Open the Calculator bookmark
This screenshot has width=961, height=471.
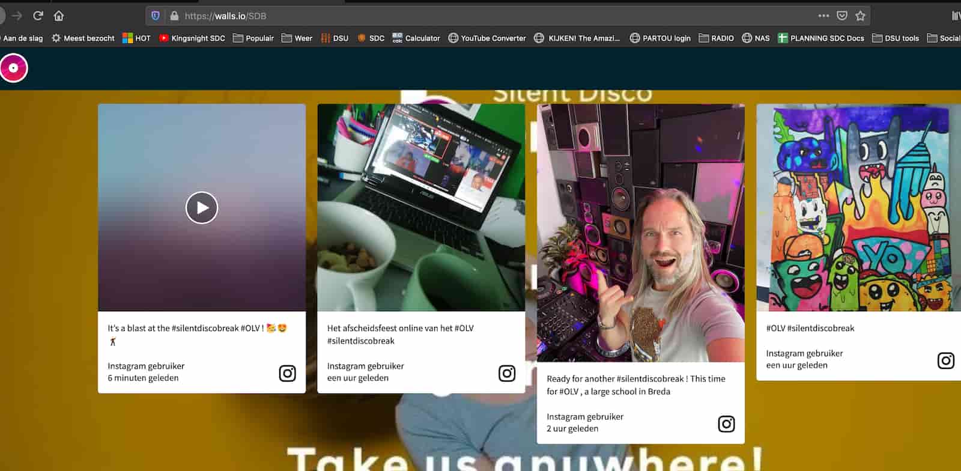click(x=416, y=38)
